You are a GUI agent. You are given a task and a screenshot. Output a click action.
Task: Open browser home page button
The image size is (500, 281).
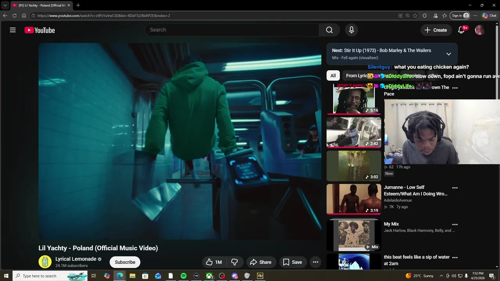(24, 16)
